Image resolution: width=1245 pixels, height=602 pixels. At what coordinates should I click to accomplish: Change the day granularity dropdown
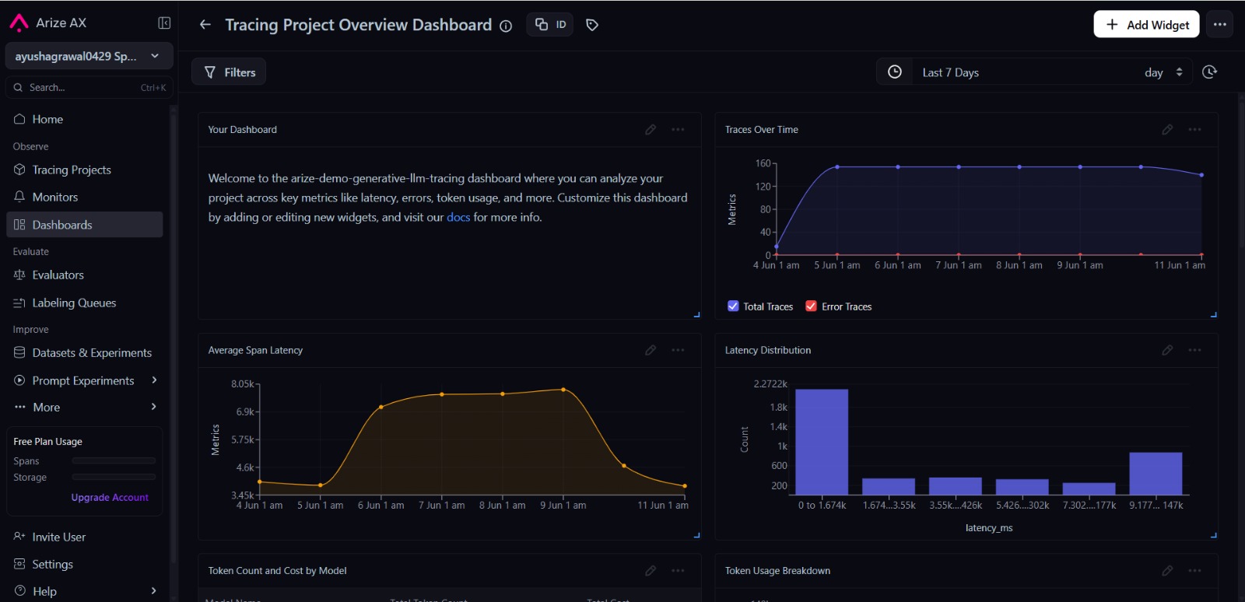point(1163,72)
